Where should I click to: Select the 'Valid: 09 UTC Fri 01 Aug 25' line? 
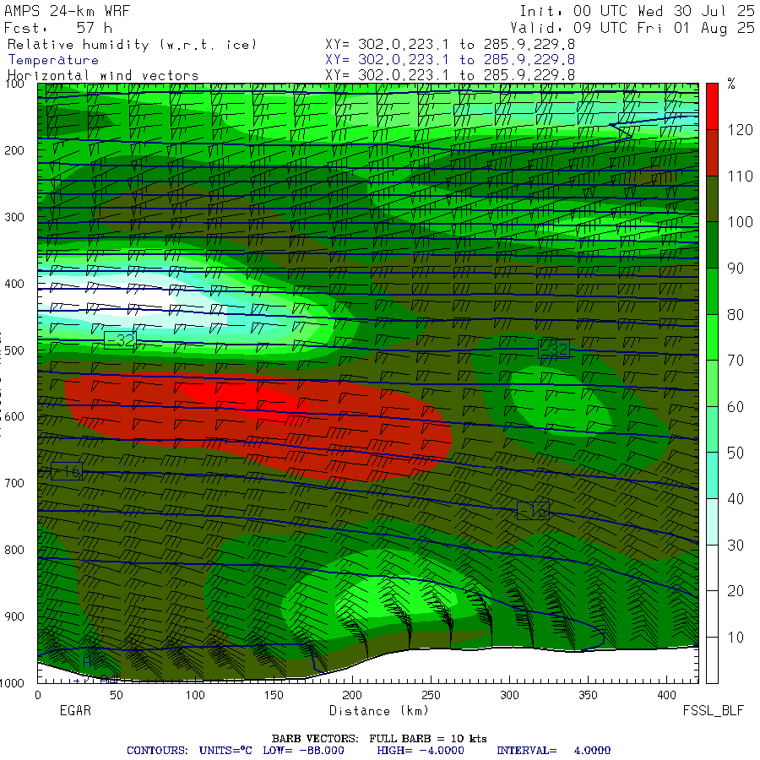tap(632, 28)
